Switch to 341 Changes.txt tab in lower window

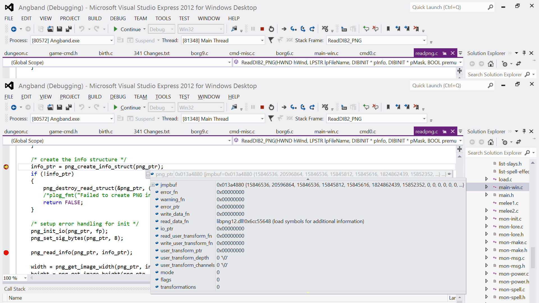[x=152, y=132]
